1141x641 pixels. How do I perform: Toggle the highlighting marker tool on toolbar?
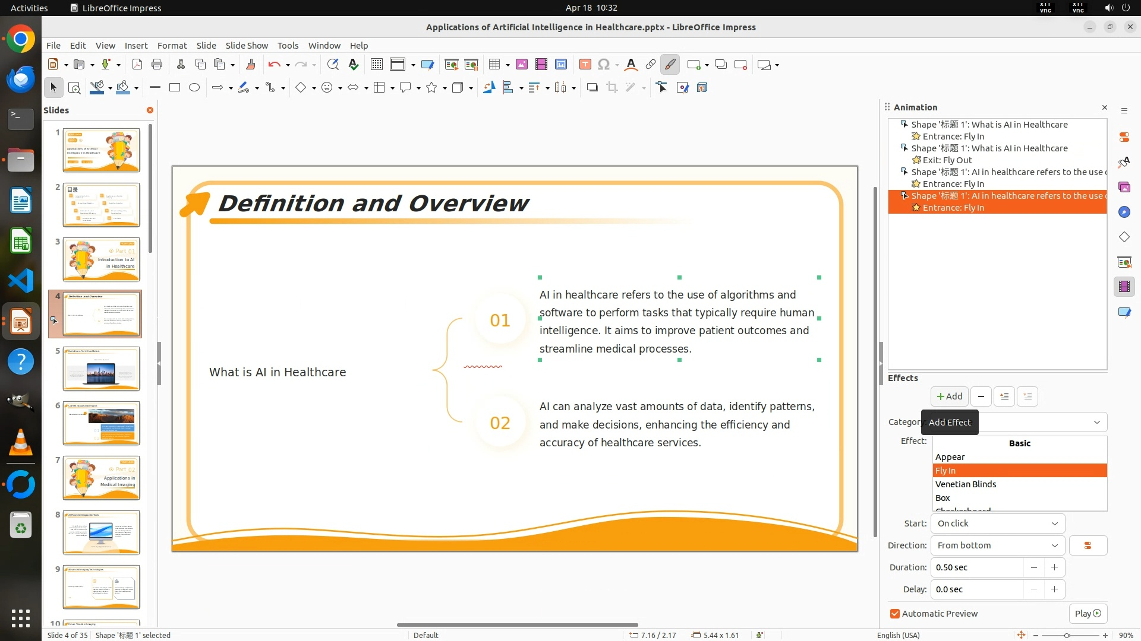tap(670, 65)
